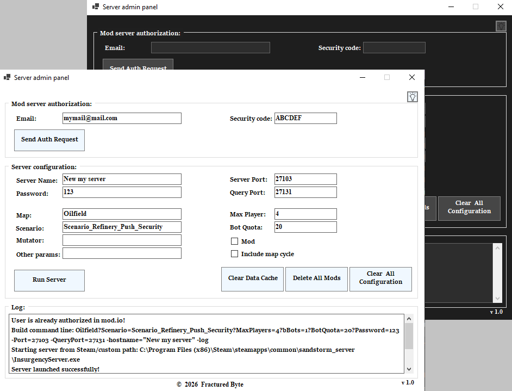Click Clear All Configuration in dark background window
The width and height of the screenshot is (512, 391).
(x=469, y=208)
